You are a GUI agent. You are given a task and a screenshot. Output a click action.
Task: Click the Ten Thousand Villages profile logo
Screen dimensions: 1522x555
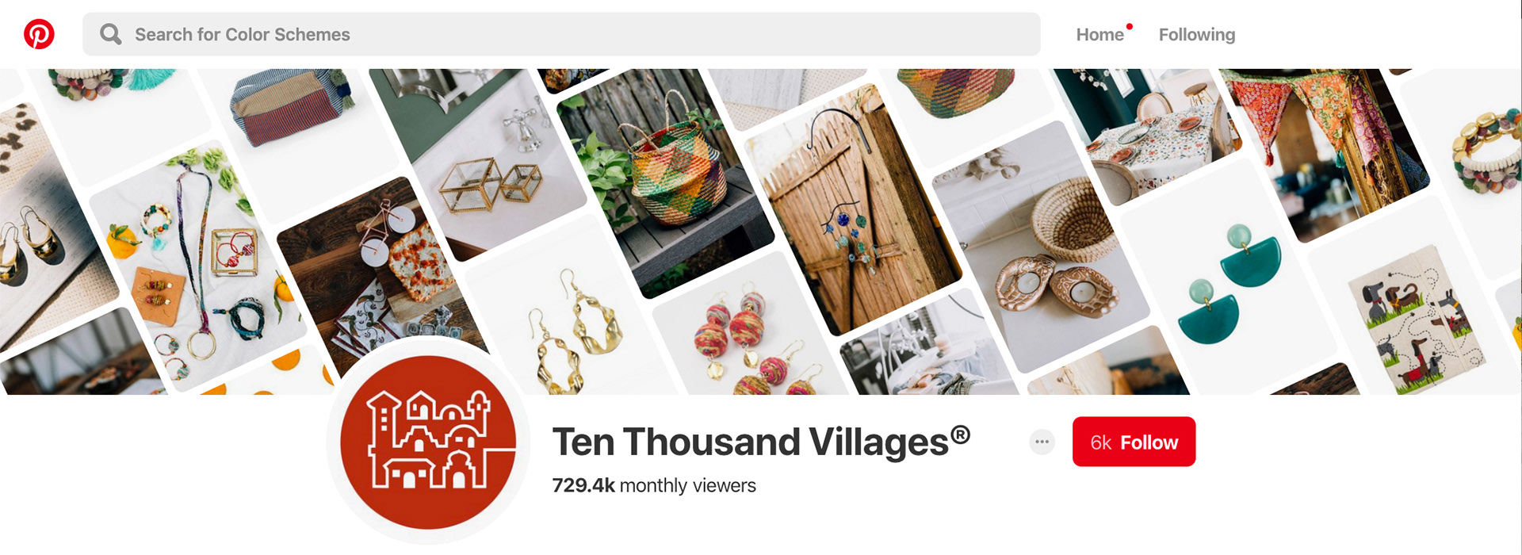[428, 442]
